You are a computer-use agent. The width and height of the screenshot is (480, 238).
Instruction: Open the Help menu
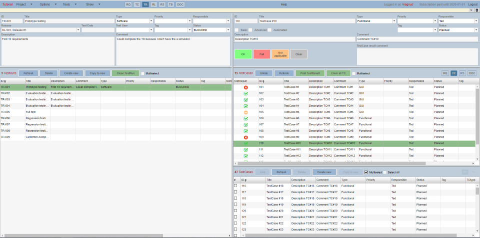click(284, 4)
